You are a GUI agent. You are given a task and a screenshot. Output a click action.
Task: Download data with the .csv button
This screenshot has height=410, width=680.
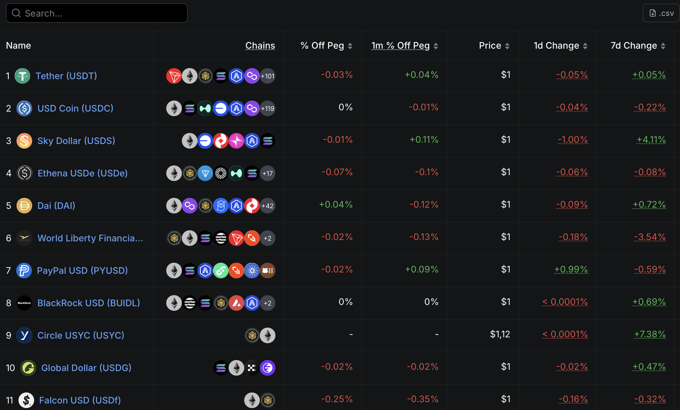pyautogui.click(x=660, y=13)
